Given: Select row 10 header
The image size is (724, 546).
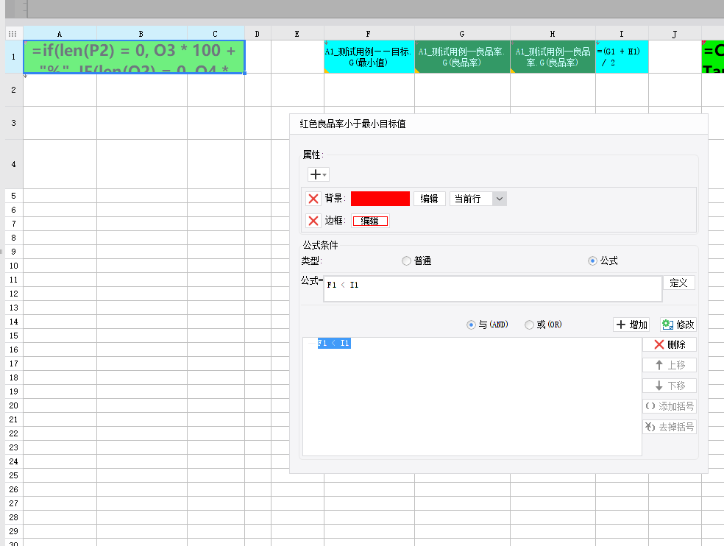Looking at the screenshot, I should tap(14, 266).
